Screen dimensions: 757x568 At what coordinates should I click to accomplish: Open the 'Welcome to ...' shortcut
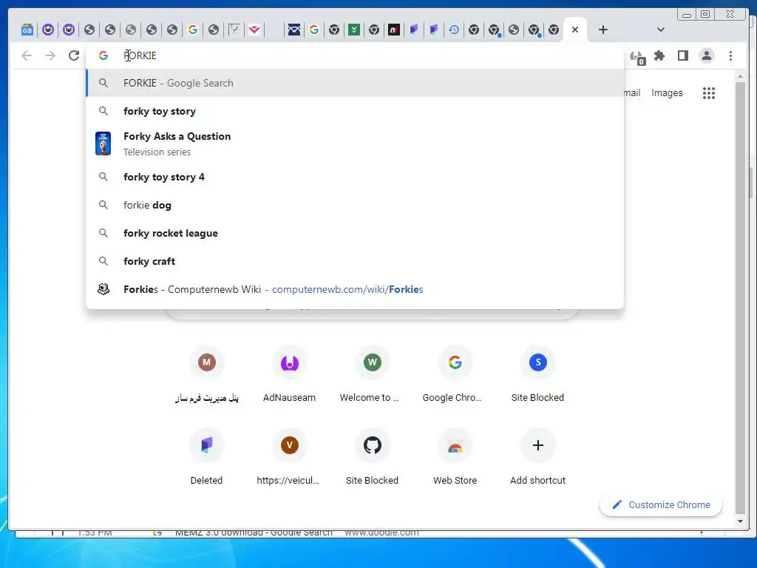coord(372,375)
